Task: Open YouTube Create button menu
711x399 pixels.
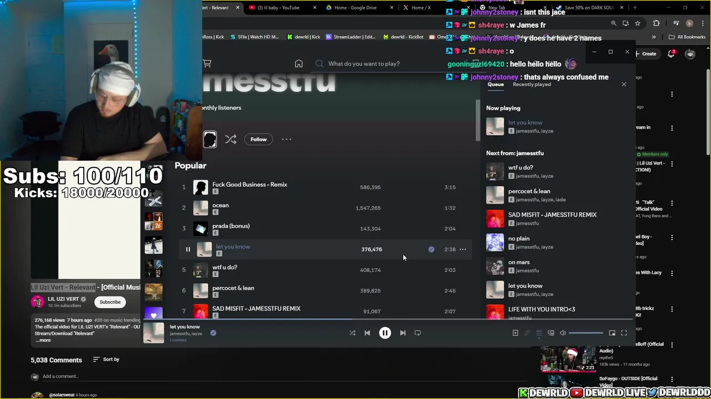Action: tap(646, 54)
